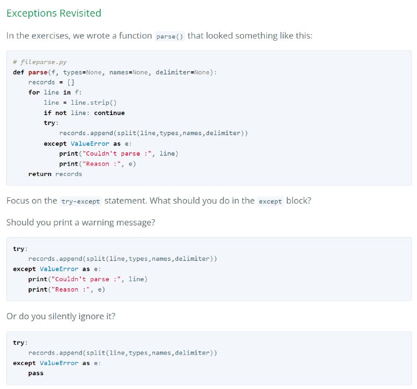This screenshot has height=389, width=417.
Task: Click the 'if not line: continue' line
Action: tap(84, 113)
